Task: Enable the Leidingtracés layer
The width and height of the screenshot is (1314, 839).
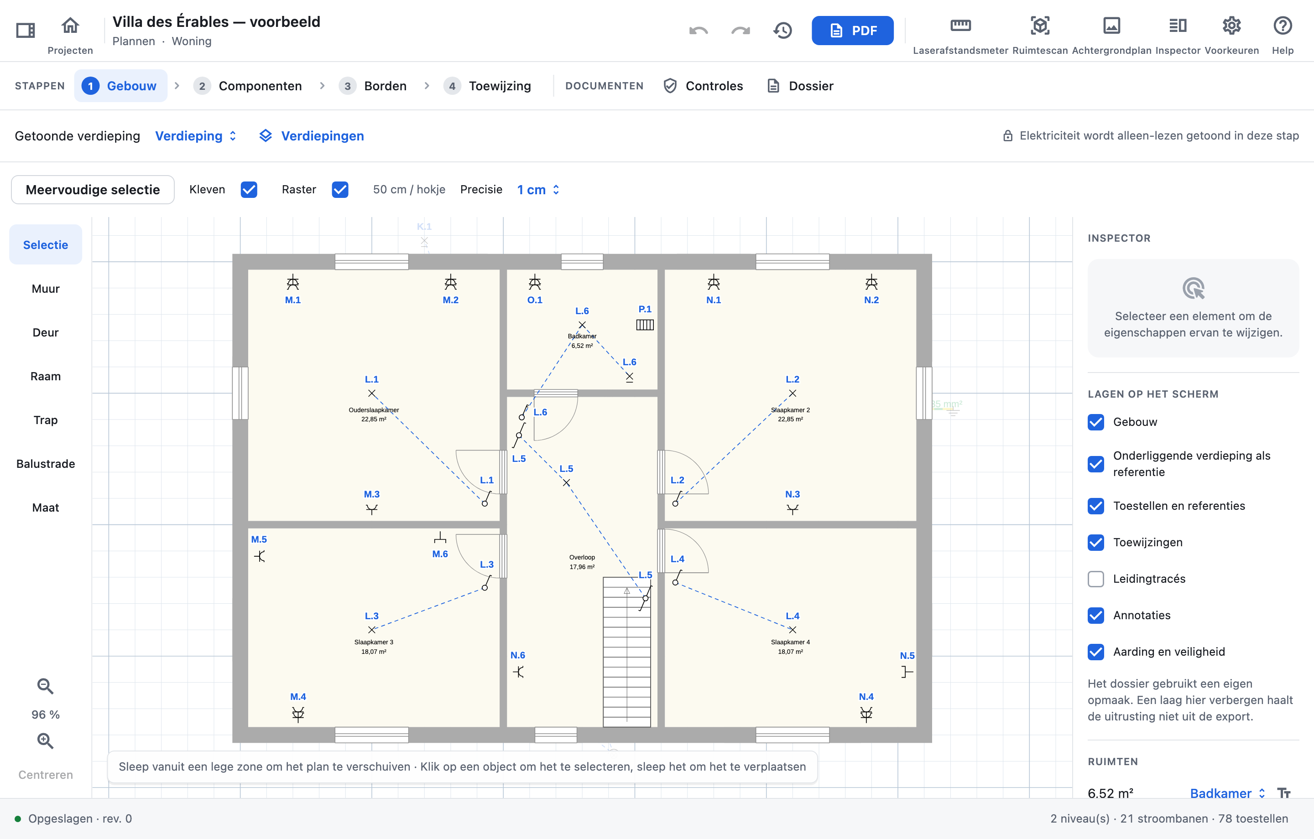Action: coord(1096,579)
